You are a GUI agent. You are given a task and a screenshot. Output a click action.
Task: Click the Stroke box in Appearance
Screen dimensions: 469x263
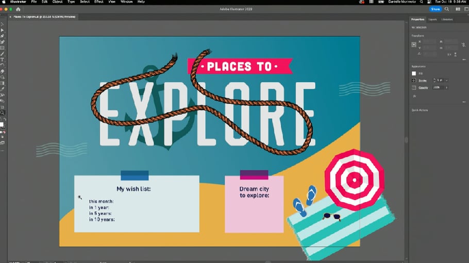(414, 80)
